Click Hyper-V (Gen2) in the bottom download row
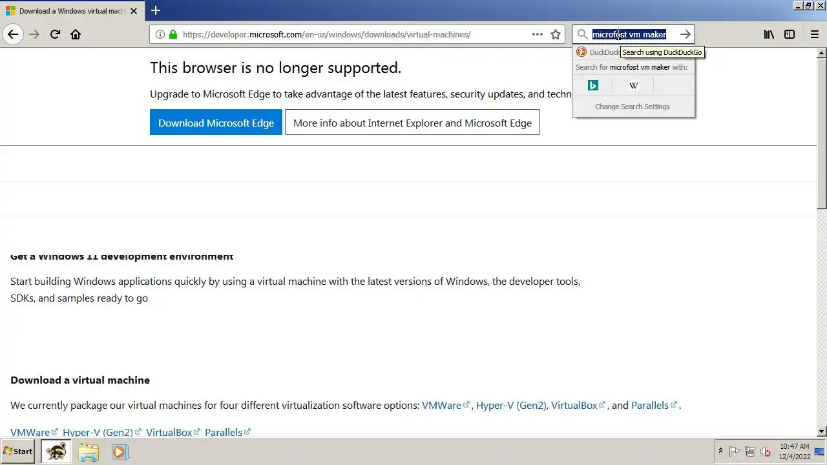827x465 pixels. (102, 432)
